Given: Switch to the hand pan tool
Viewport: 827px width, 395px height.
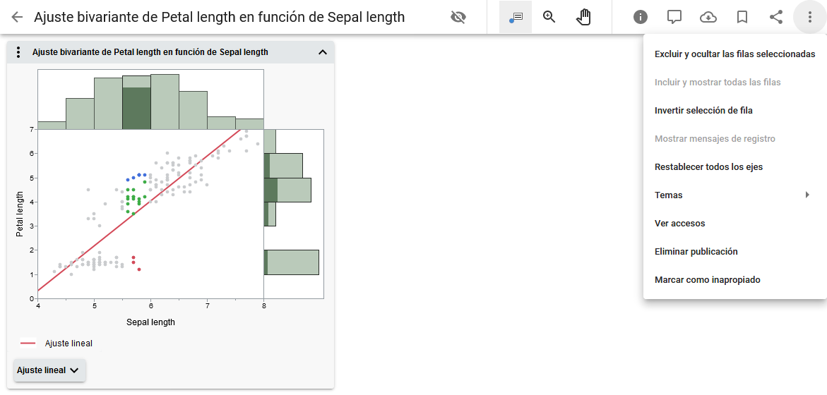Looking at the screenshot, I should click(583, 17).
